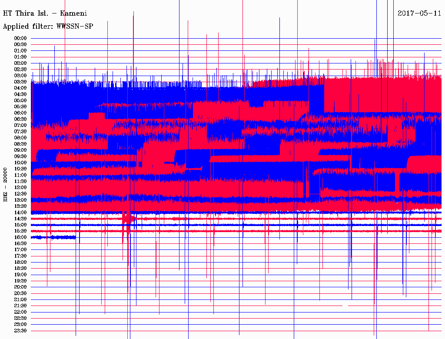Click the '04:00' time label
This screenshot has height=339, width=445.
tap(20, 88)
